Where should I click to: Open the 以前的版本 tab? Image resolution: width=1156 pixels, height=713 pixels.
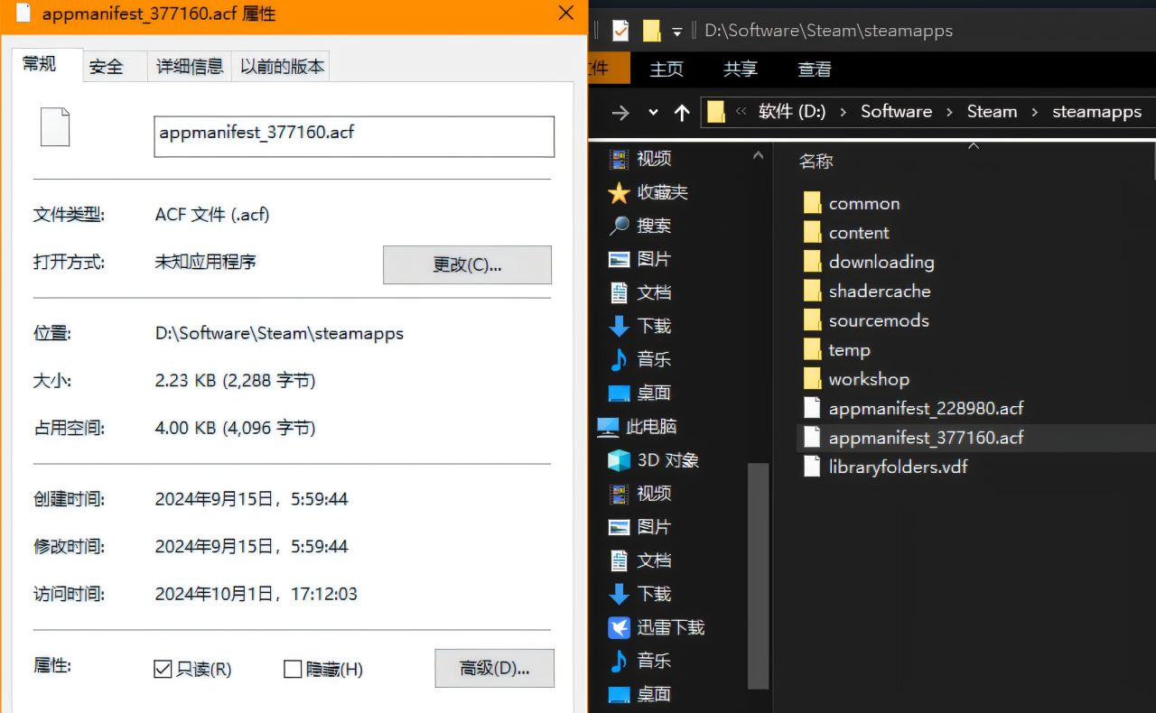[282, 67]
